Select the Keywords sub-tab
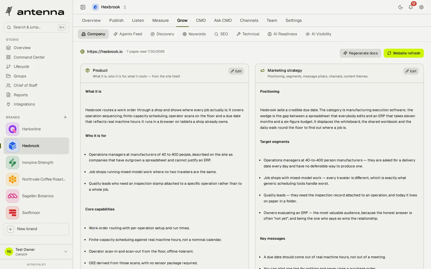The height and width of the screenshot is (269, 431). 194,34
